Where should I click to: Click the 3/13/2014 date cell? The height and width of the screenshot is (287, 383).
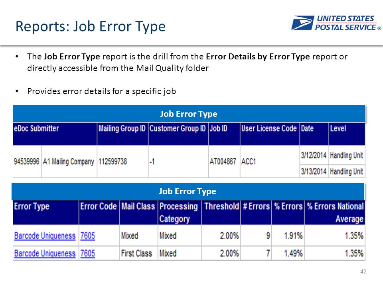314,171
